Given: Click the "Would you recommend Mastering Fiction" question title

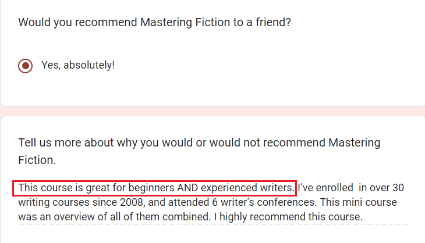Looking at the screenshot, I should click(x=154, y=23).
